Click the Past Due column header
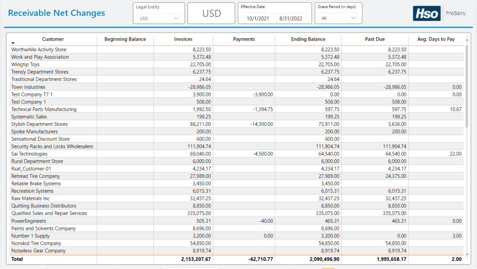This screenshot has height=269, width=477. (374, 39)
